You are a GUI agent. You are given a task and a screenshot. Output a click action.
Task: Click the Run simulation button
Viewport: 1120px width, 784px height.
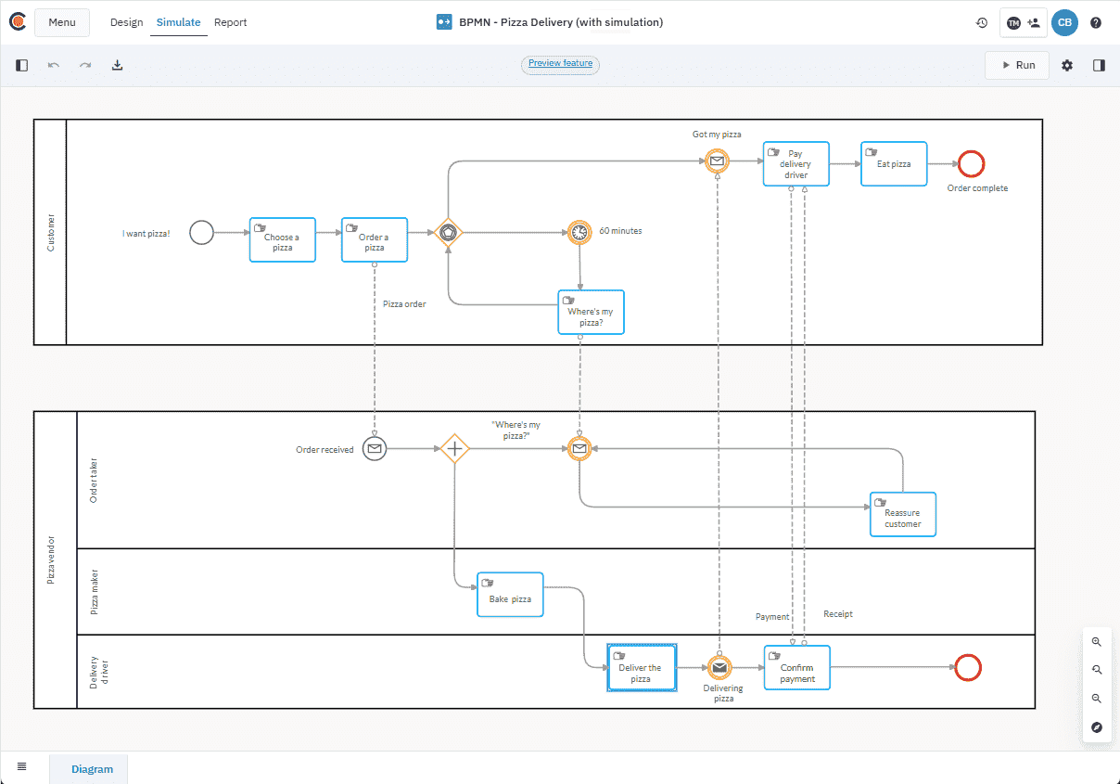1017,65
